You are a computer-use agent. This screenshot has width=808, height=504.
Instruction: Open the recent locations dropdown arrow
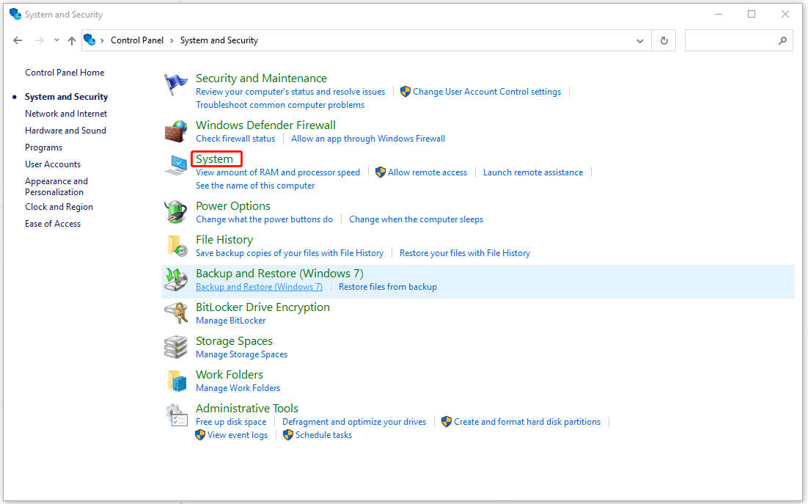point(56,40)
